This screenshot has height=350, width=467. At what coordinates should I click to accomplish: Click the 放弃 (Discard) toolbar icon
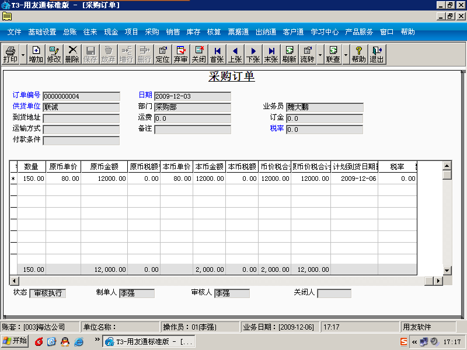point(108,54)
